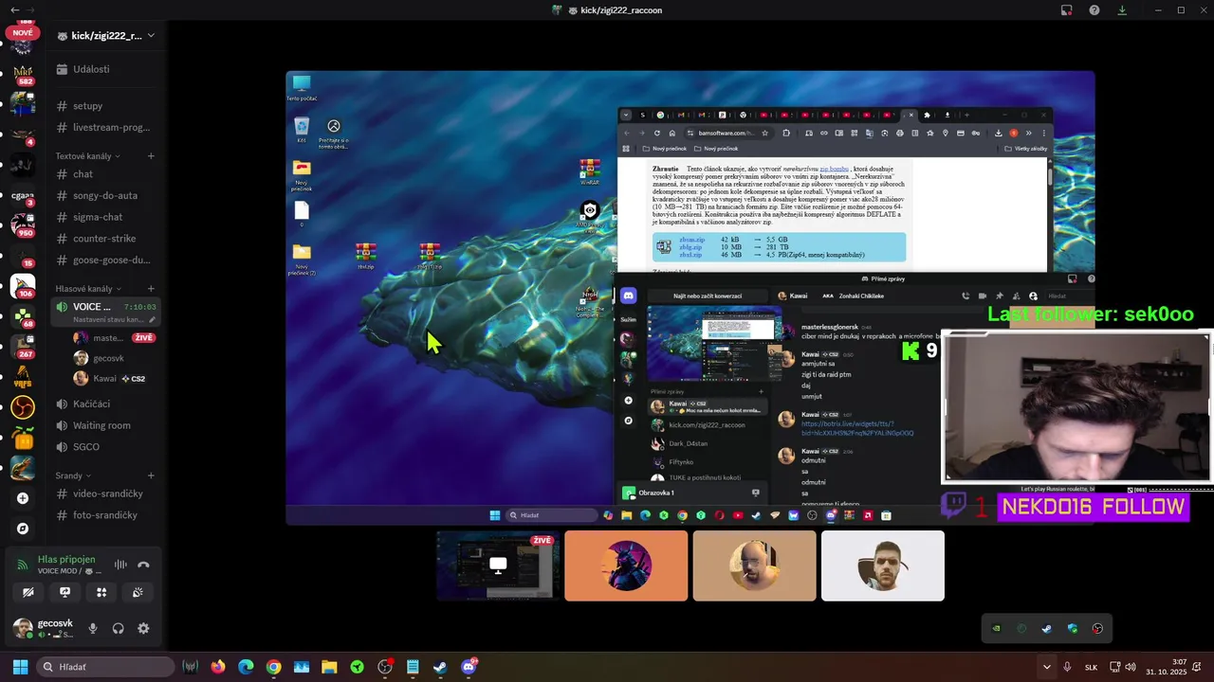This screenshot has width=1214, height=682.
Task: Open soundboard icon in voice panel
Action: (138, 592)
